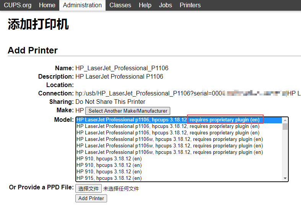Viewport: 301px width, 210px height.
Task: Open the Help tab
Action: coord(145,5)
